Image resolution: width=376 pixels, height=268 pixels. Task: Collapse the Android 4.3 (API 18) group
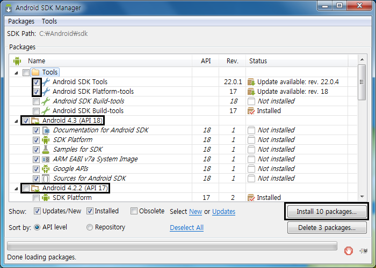tap(16, 121)
